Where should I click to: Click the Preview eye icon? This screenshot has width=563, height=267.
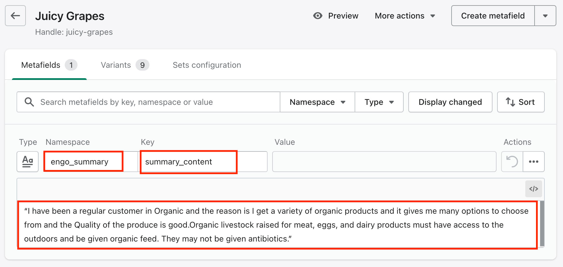click(x=318, y=16)
